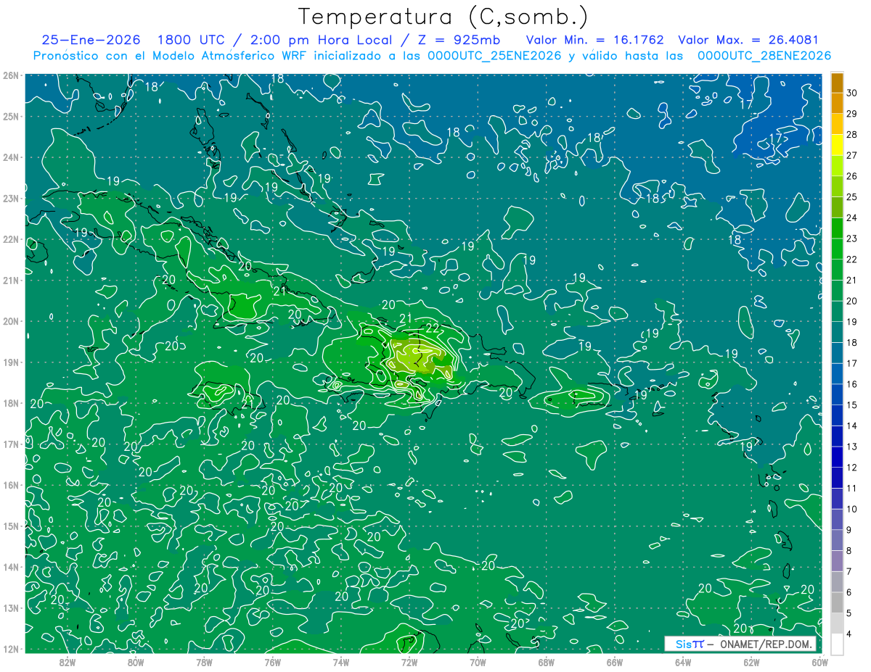871x672 pixels.
Task: Click the '82W' longitude axis label
Action: click(x=68, y=661)
